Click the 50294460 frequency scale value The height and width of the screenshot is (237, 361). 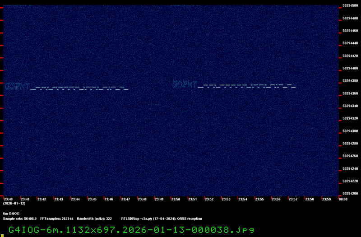coord(350,31)
